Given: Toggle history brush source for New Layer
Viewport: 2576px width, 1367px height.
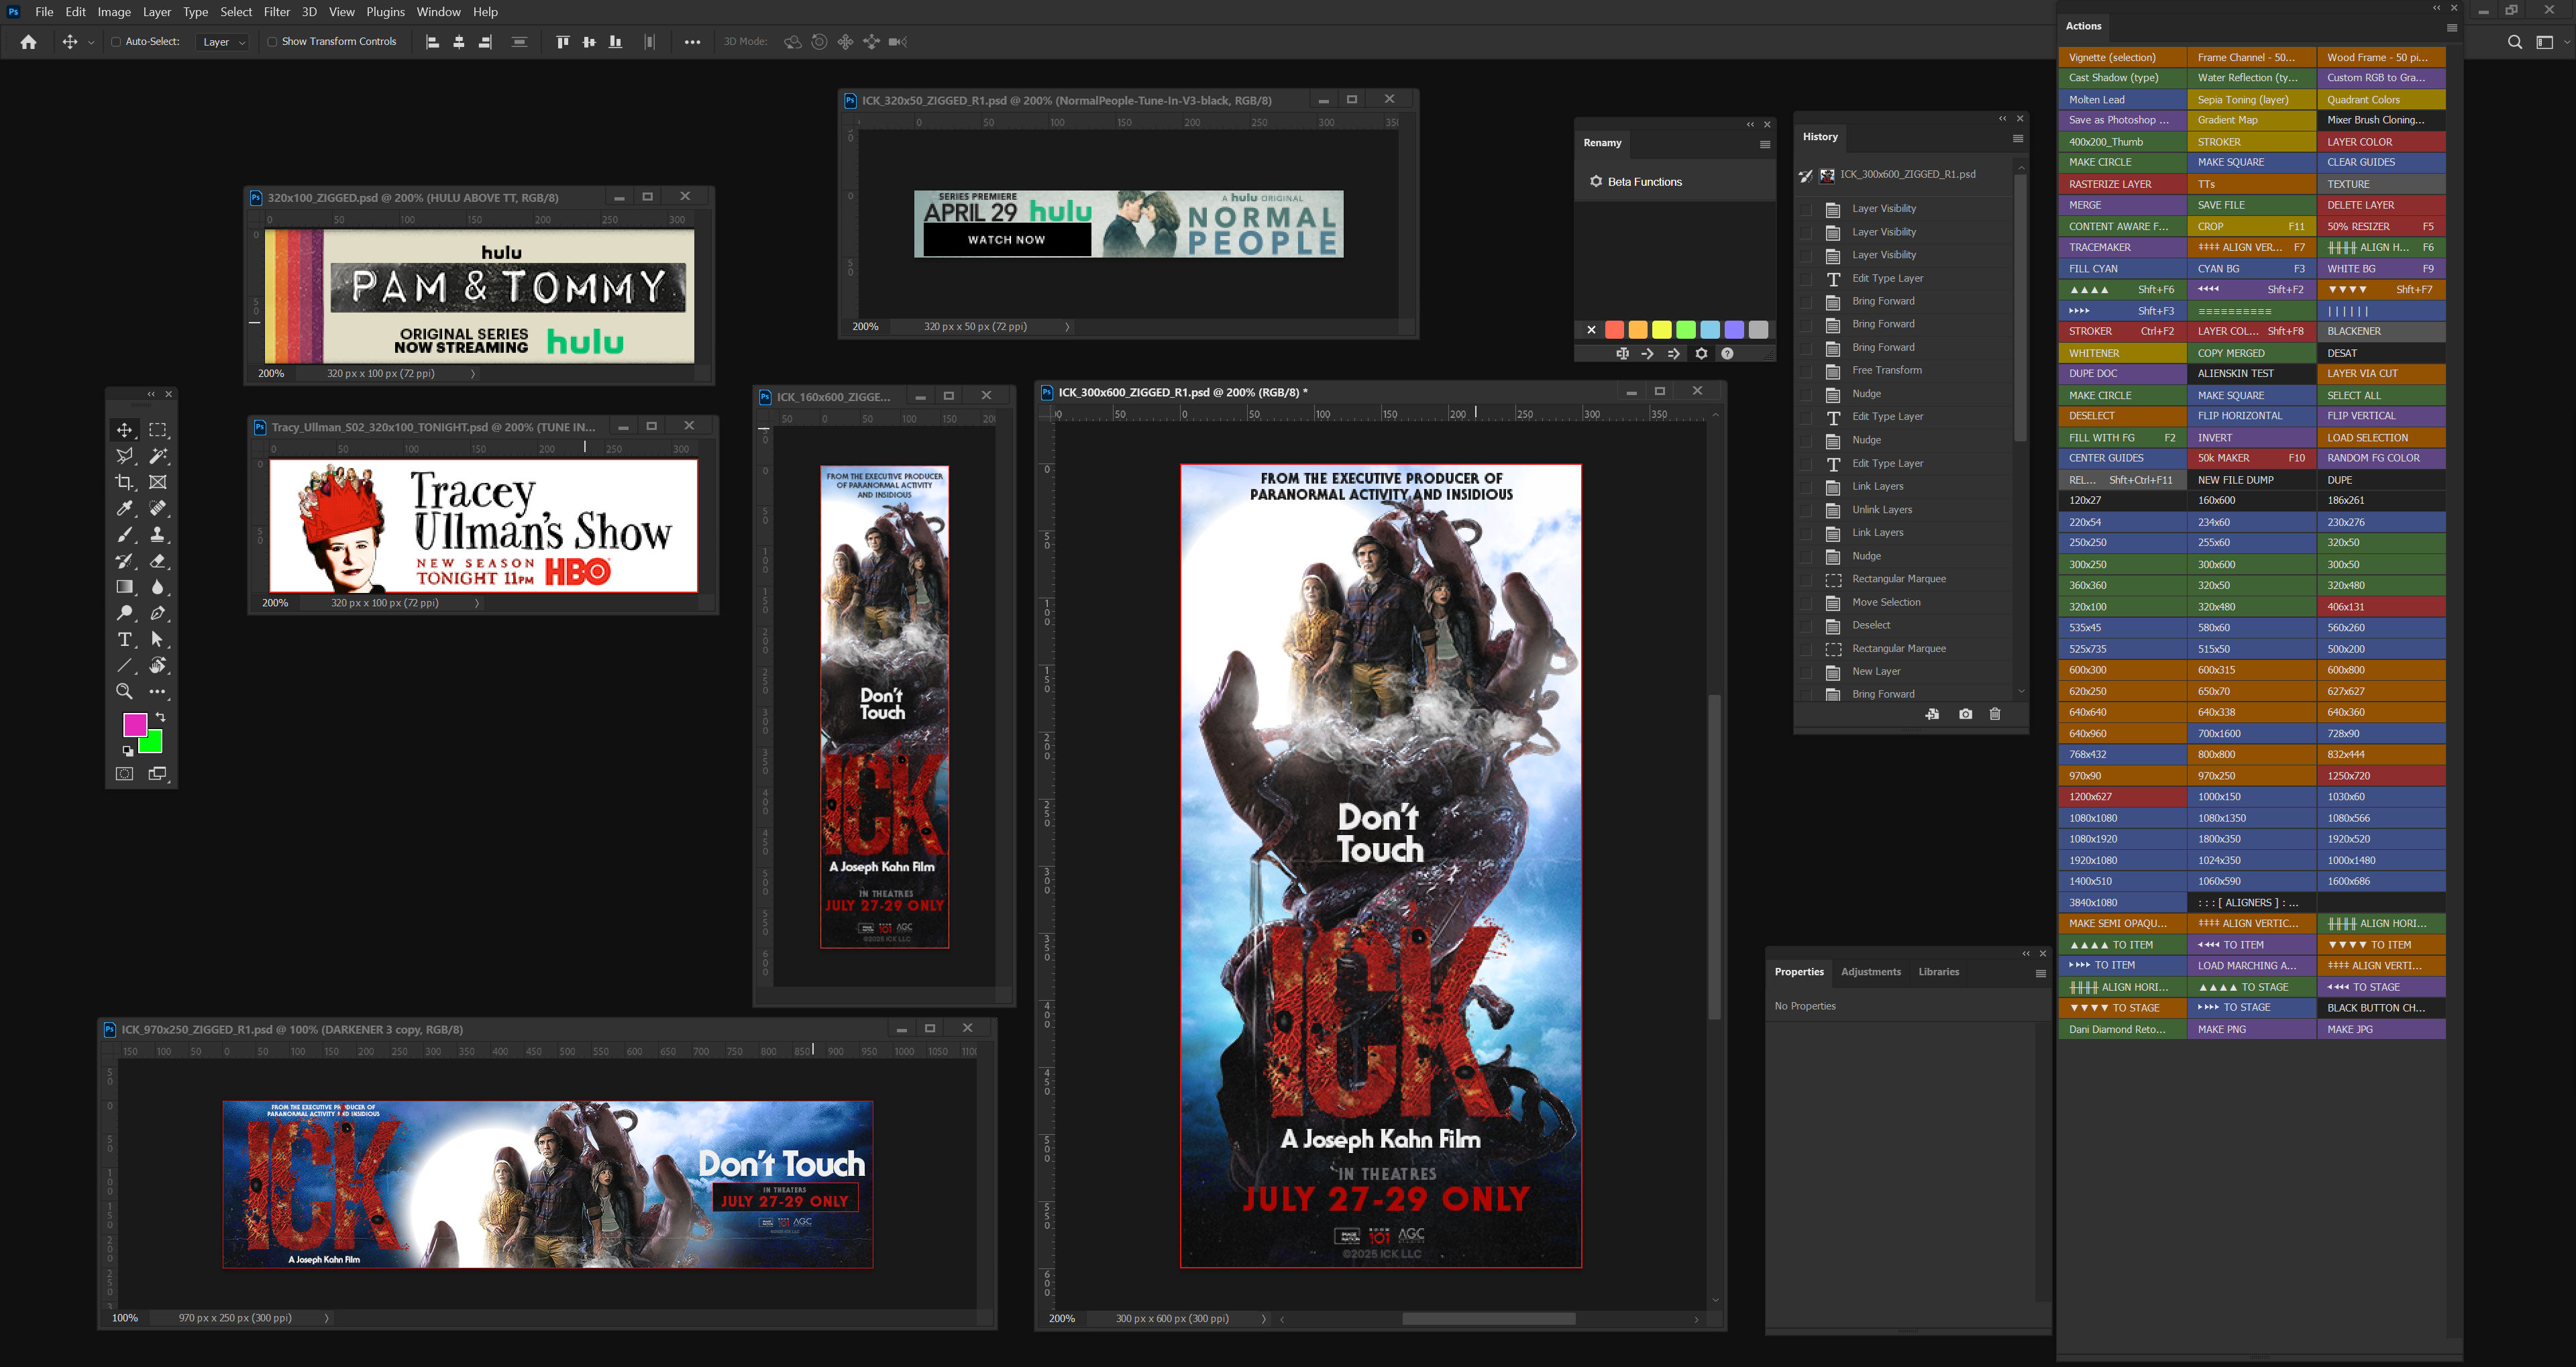Looking at the screenshot, I should (x=1806, y=672).
